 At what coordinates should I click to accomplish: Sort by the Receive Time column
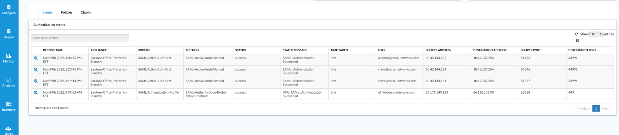(53, 50)
